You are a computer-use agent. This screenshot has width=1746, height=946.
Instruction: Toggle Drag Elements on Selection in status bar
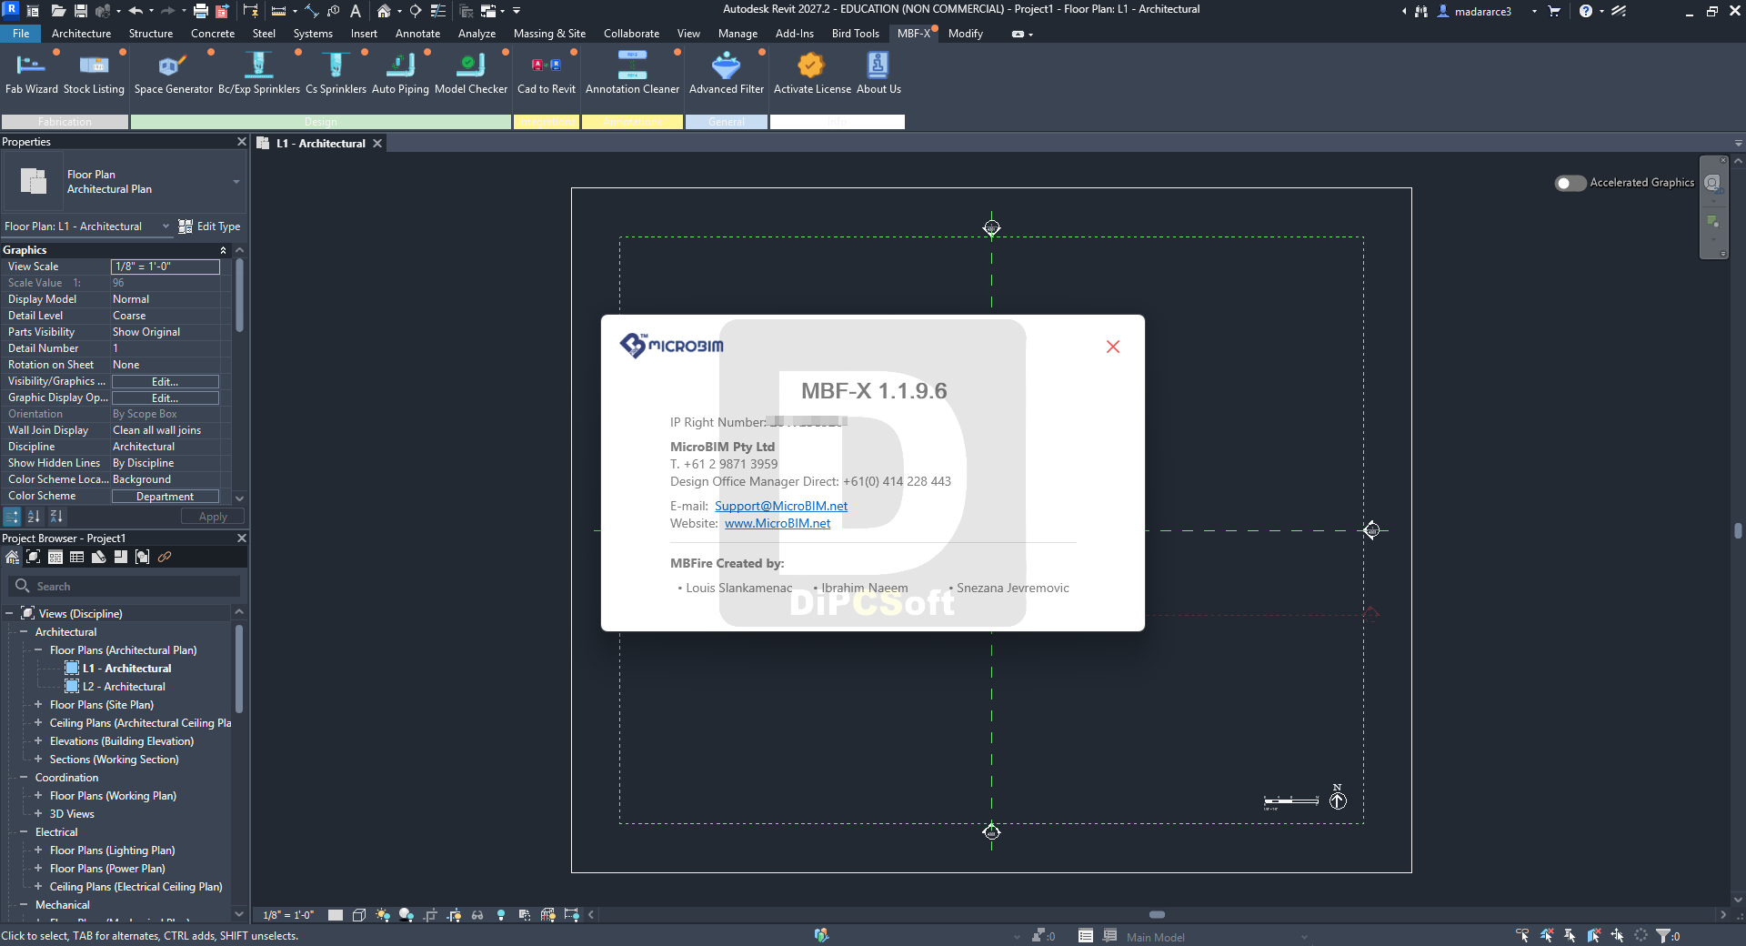pos(1617,935)
